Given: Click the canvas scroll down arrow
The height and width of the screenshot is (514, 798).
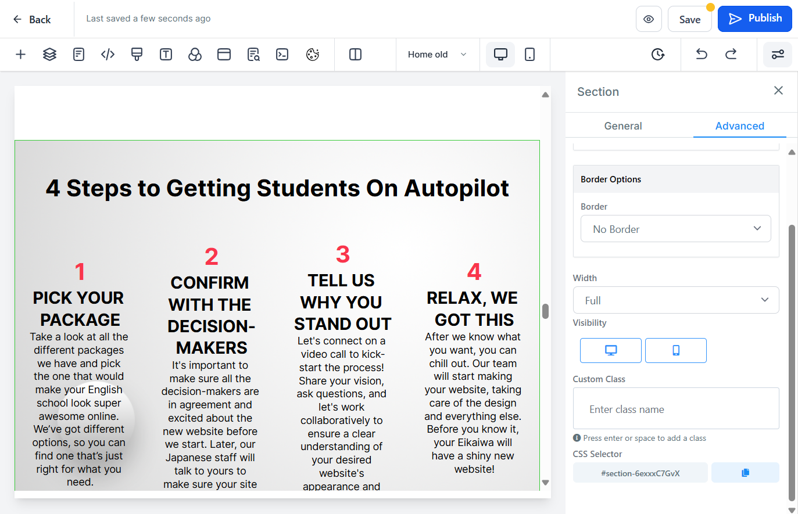Looking at the screenshot, I should point(545,483).
